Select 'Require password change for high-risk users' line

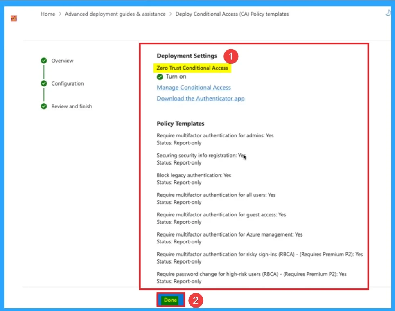click(252, 274)
